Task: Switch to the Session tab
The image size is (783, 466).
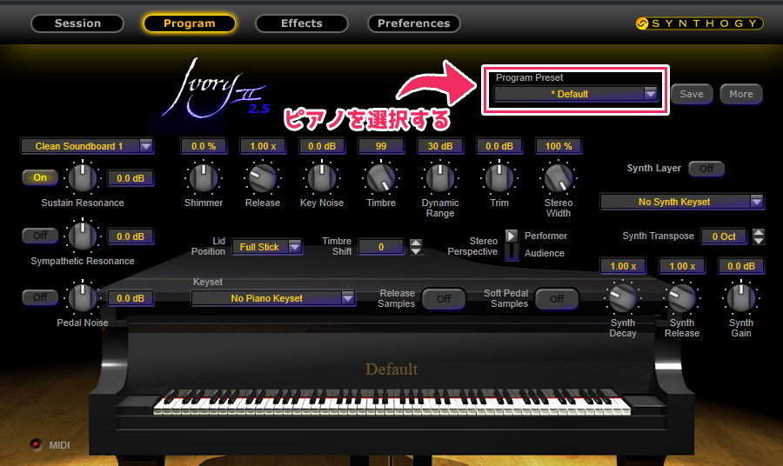Action: tap(77, 23)
